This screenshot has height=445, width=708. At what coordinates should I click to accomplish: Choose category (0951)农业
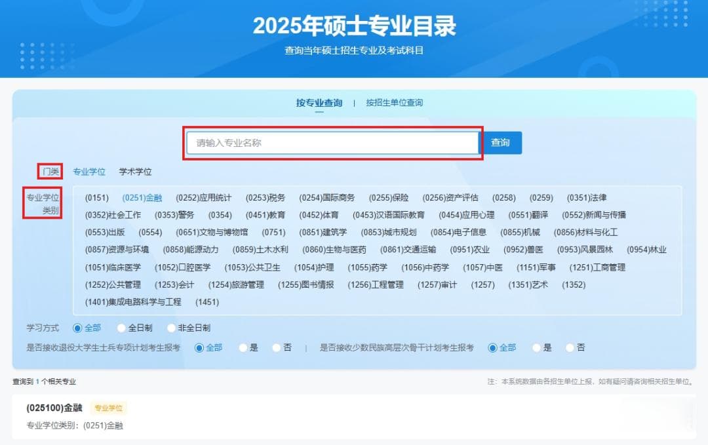469,250
